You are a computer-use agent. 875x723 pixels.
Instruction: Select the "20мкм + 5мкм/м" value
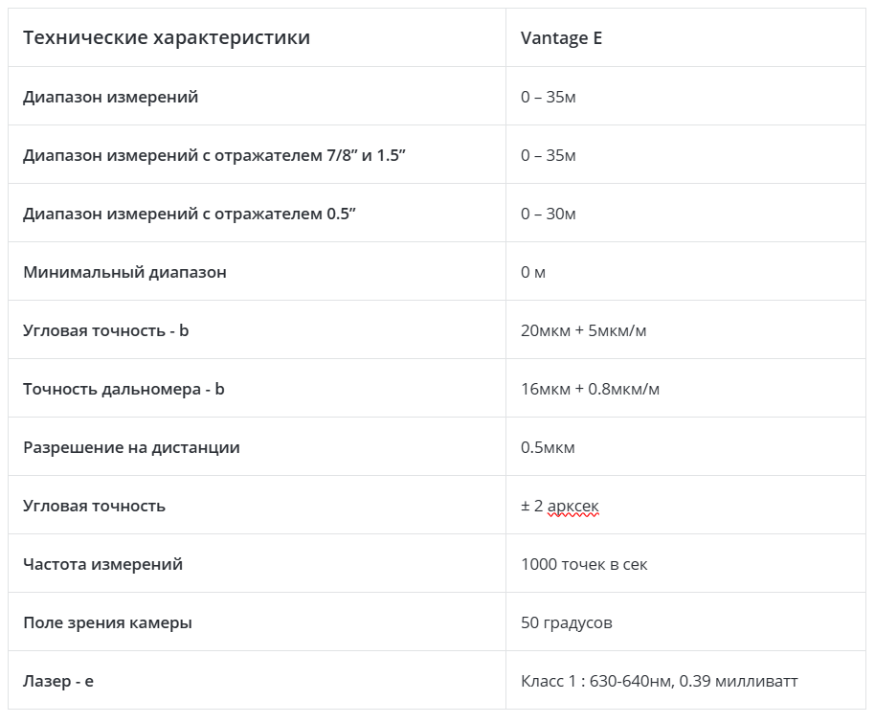(584, 330)
